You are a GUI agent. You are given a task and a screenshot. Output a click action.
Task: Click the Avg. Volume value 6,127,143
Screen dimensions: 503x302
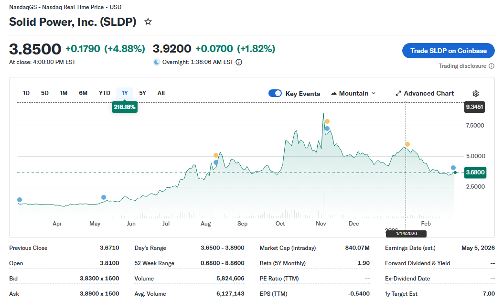pyautogui.click(x=230, y=294)
